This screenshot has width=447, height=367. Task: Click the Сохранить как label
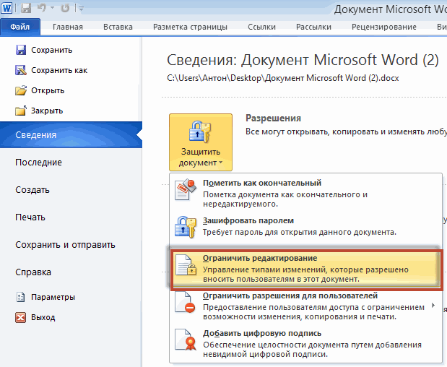(59, 70)
